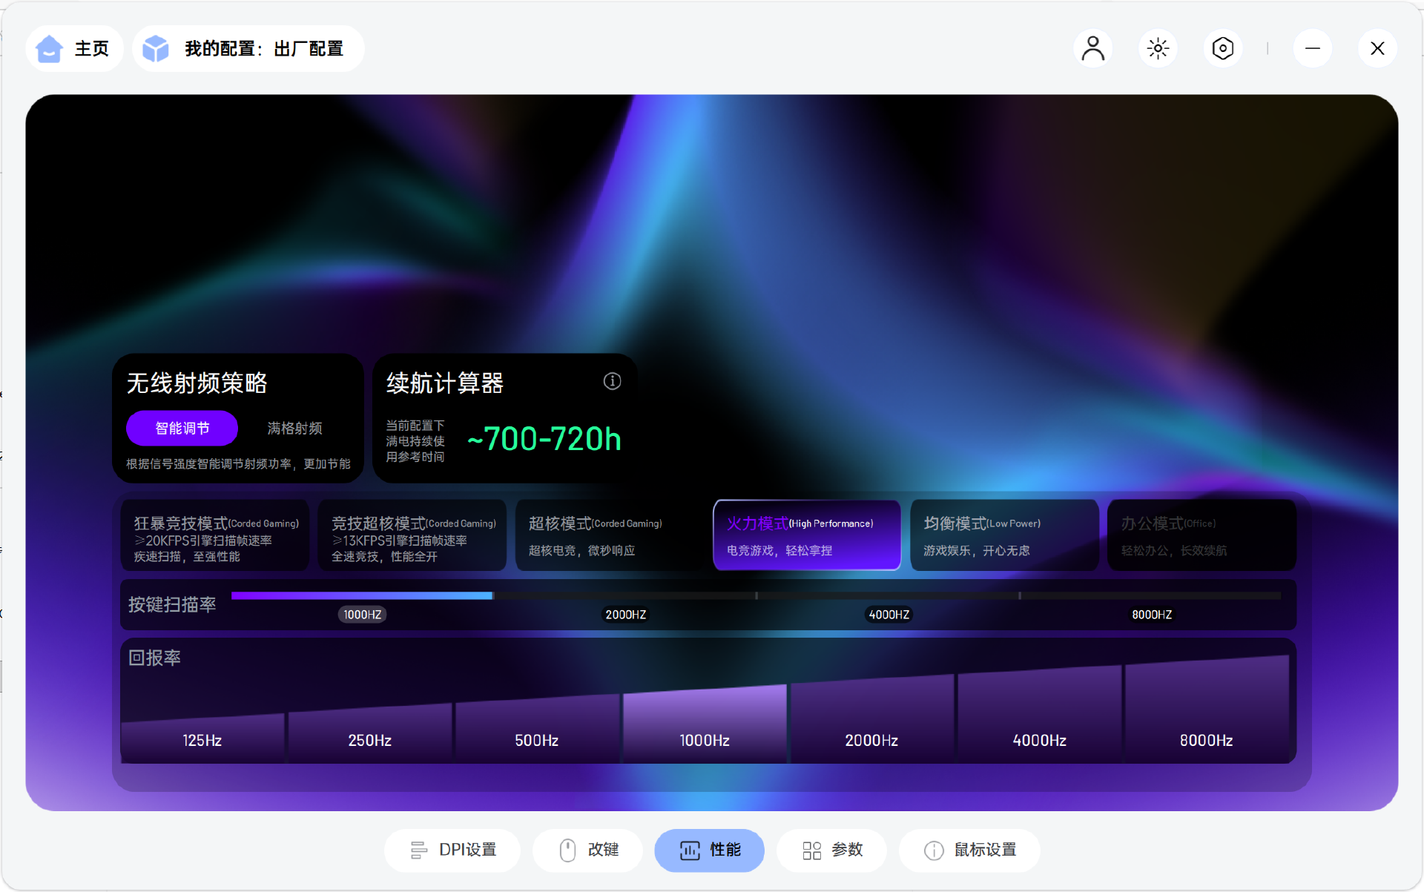Viewport: 1424px width, 892px height.
Task: Enable 满格射频 full signal option
Action: [294, 428]
